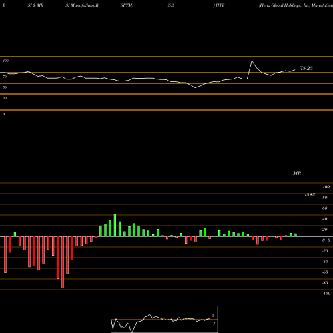Click the "(5,5" parameter text in header
The height and width of the screenshot is (333, 333).
171,5
